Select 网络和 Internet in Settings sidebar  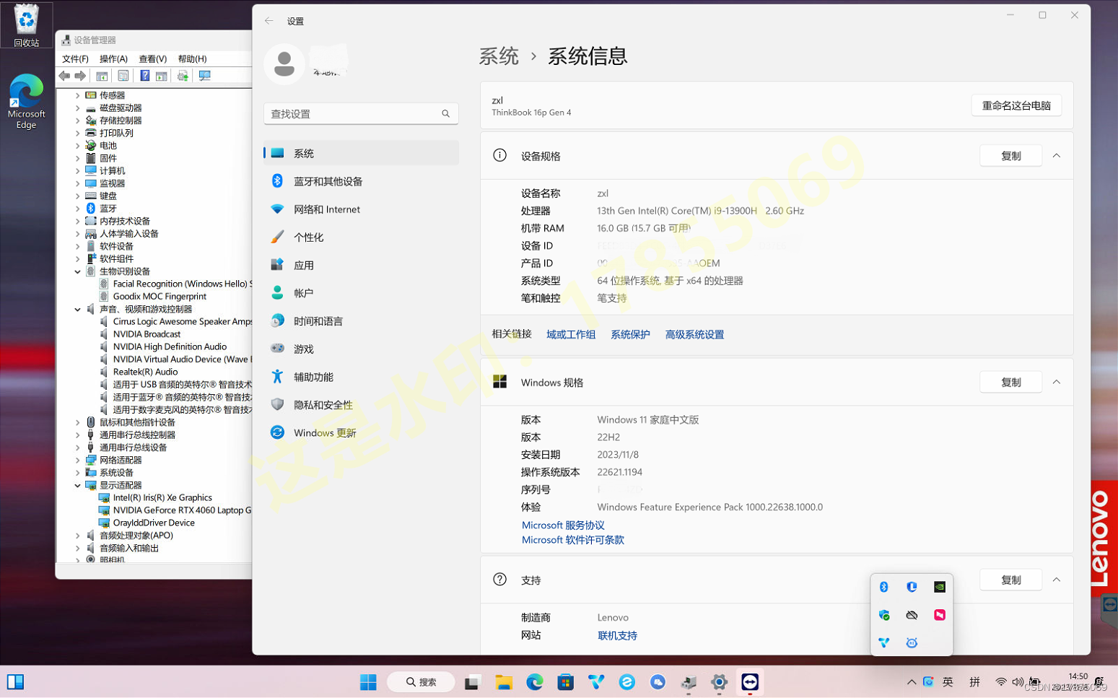point(361,209)
